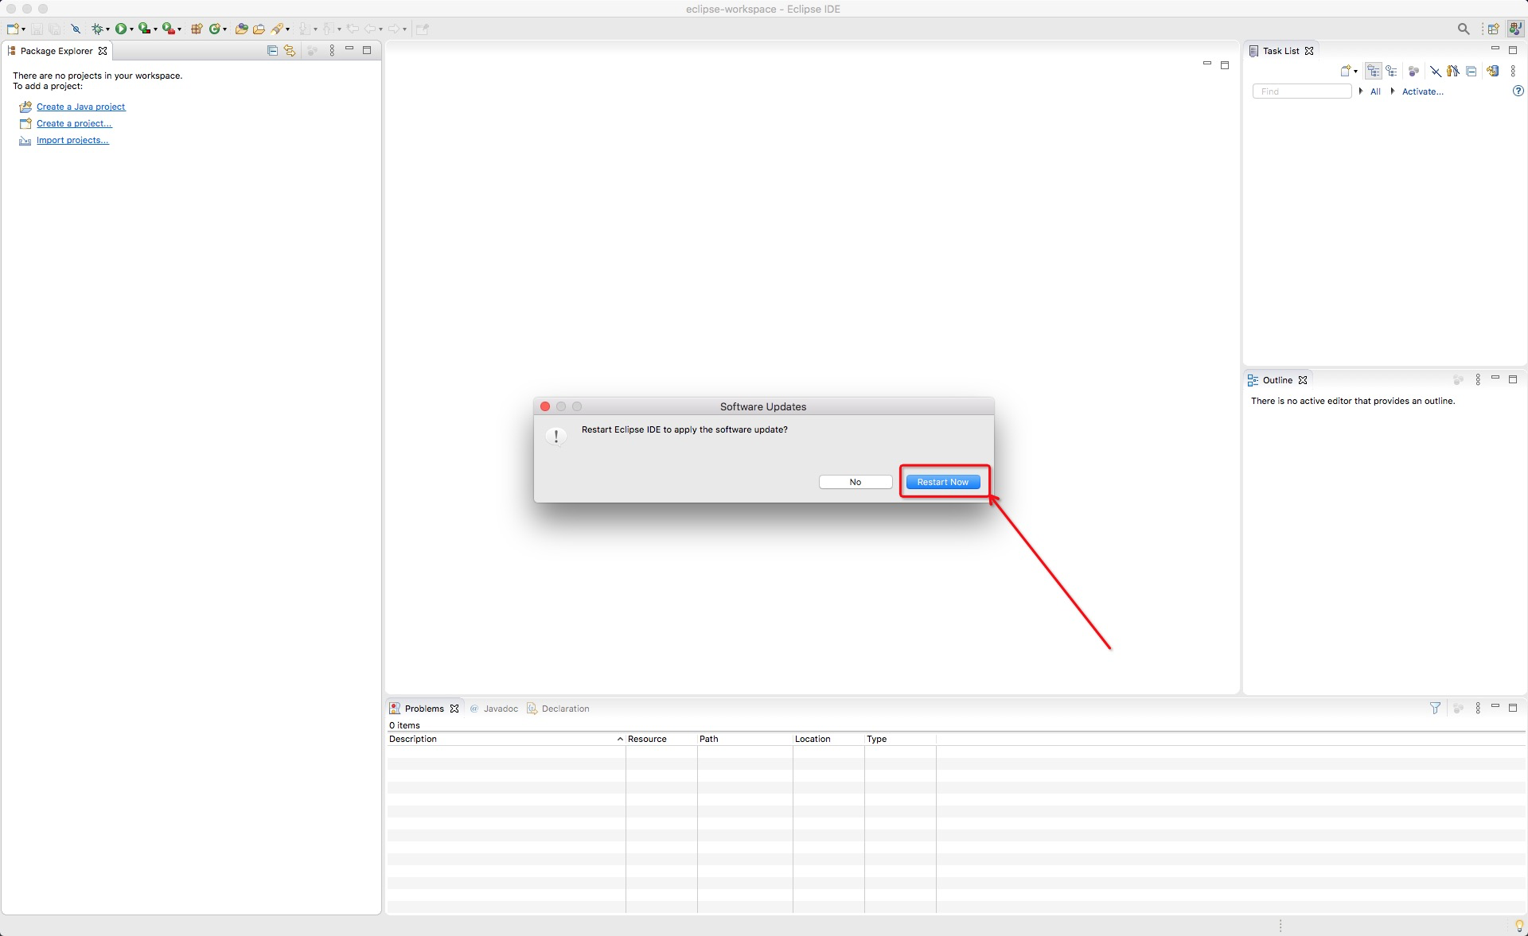Open the Import projects... link
This screenshot has width=1528, height=936.
pyautogui.click(x=72, y=140)
